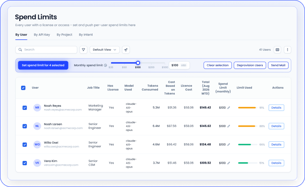This screenshot has height=187, width=305.
Task: Click the Clear selection button
Action: point(218,65)
